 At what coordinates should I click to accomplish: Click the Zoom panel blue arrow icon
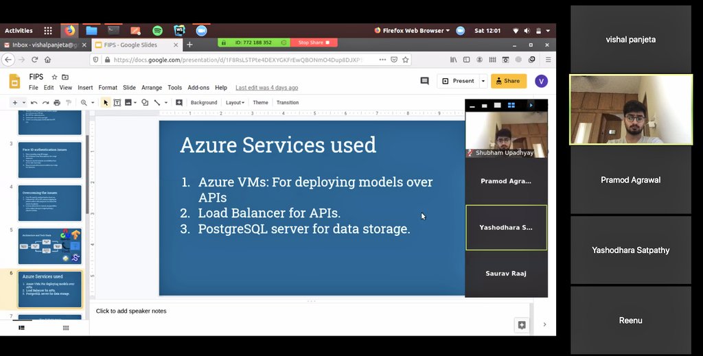coord(531,105)
